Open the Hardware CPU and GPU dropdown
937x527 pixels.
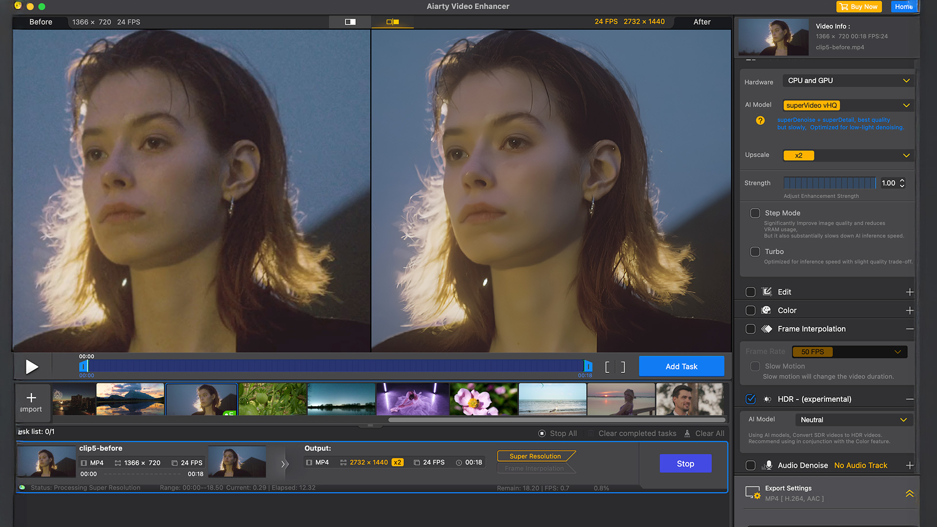click(x=848, y=81)
